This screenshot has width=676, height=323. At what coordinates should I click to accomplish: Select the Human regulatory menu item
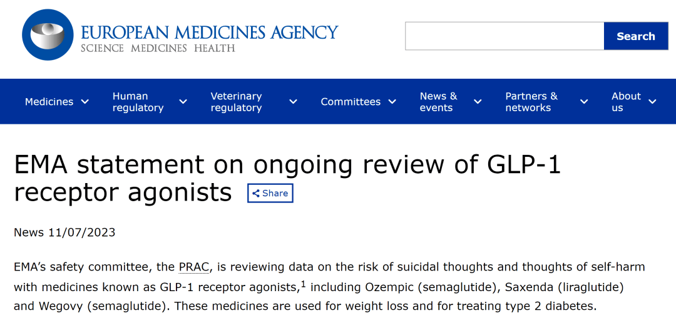[138, 102]
